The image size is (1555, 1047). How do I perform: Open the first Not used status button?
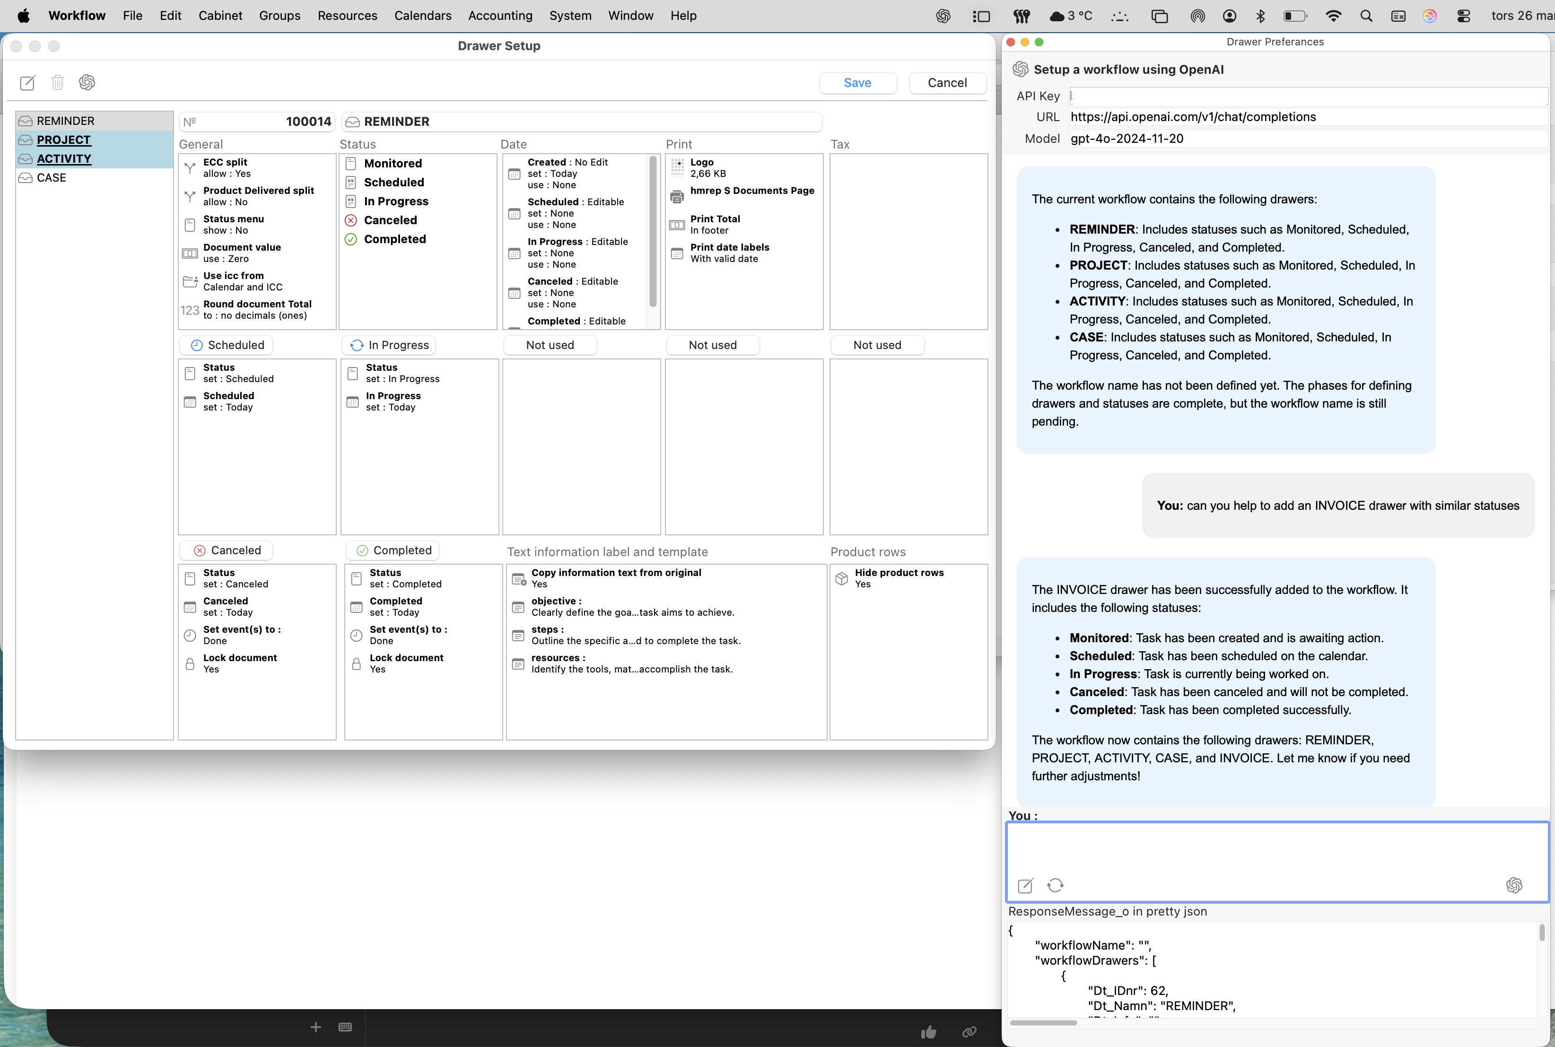point(550,345)
